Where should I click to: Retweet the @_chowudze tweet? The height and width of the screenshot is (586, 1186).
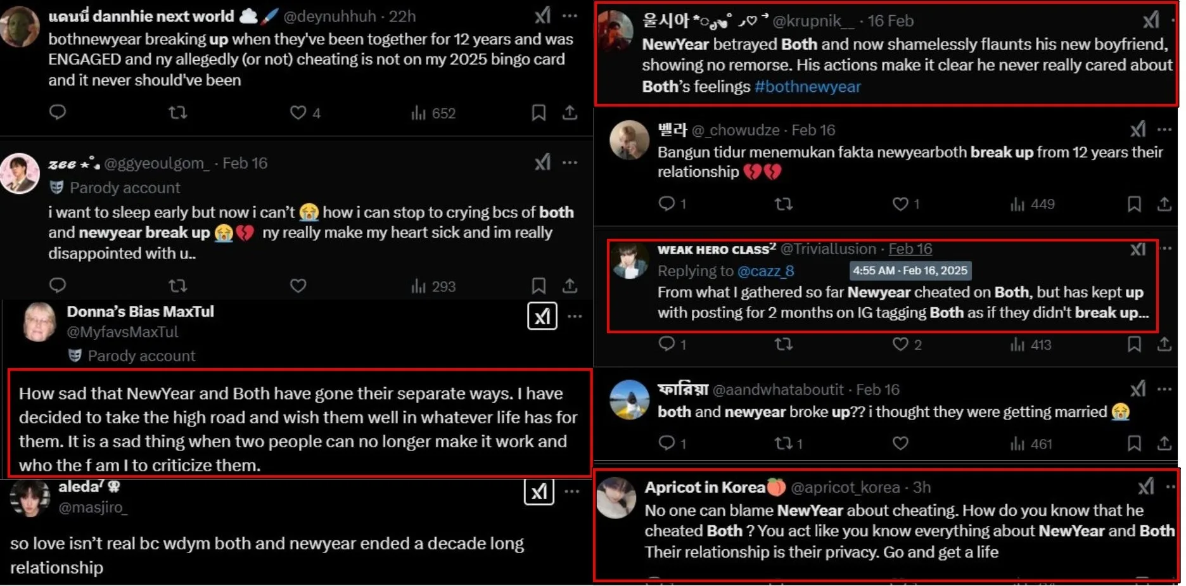pos(784,204)
